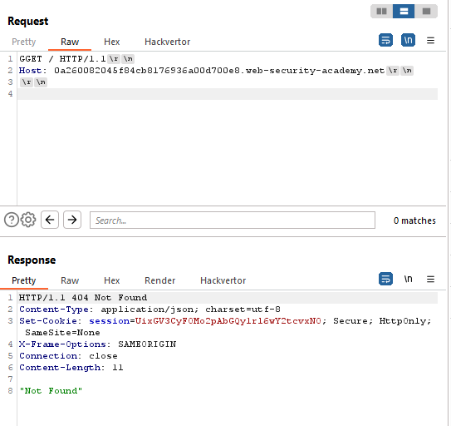
Task: Toggle word wrap in Response panel
Action: point(385,279)
